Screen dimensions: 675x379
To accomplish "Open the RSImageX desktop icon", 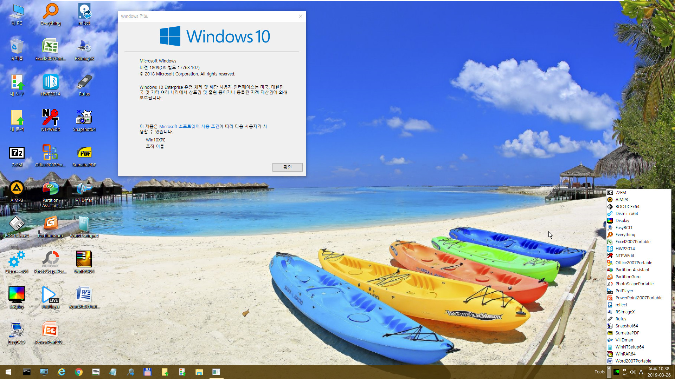I will click(x=84, y=50).
